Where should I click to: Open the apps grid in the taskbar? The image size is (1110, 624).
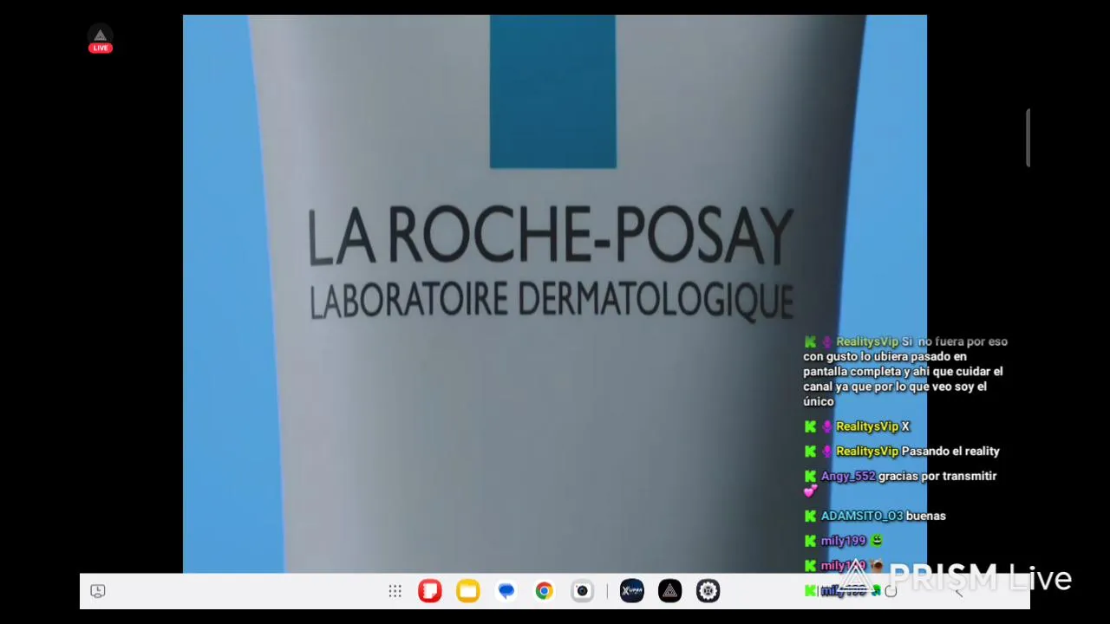coord(395,591)
